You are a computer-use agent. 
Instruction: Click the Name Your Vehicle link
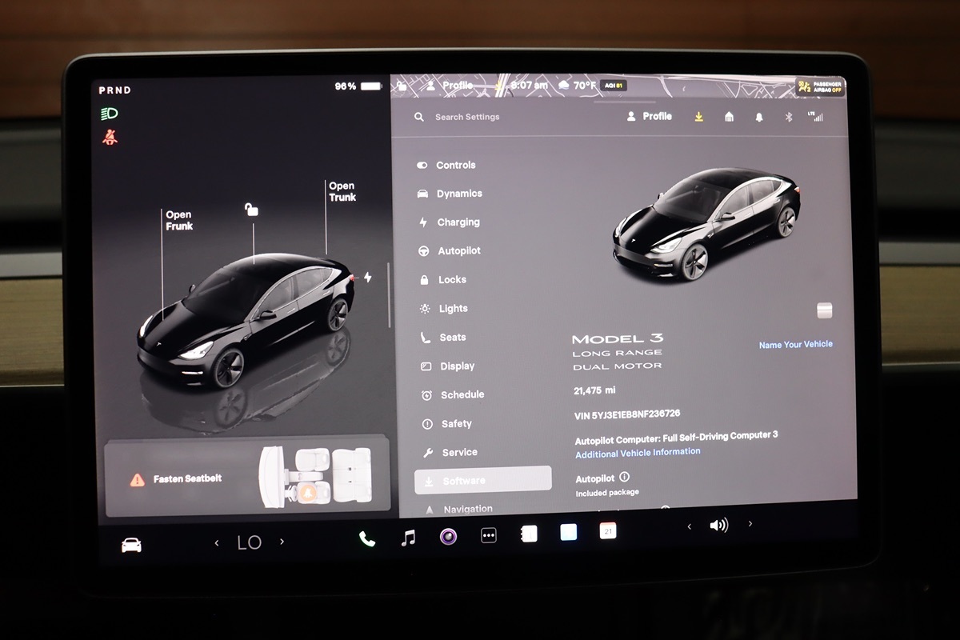795,344
